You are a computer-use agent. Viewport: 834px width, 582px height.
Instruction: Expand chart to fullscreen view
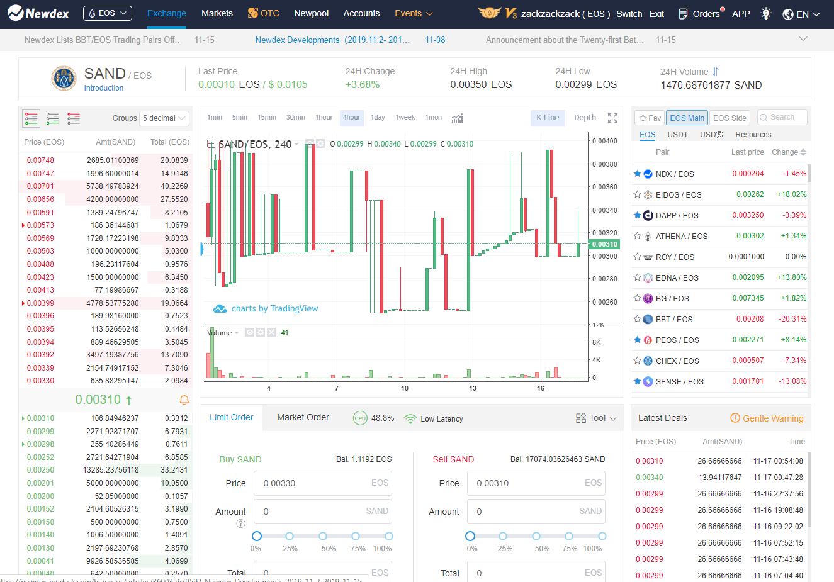[x=612, y=118]
